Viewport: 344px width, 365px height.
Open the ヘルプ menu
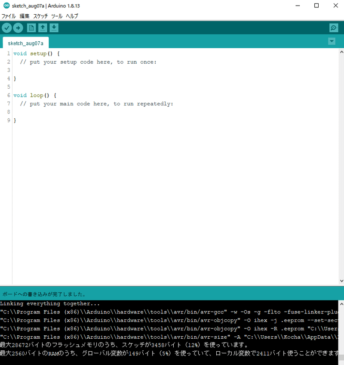(72, 16)
